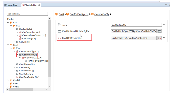This screenshot has height=97, width=173.
Task: Open CanIfCtrlDrvCfg breadcrumb link
Action: [x=102, y=14]
